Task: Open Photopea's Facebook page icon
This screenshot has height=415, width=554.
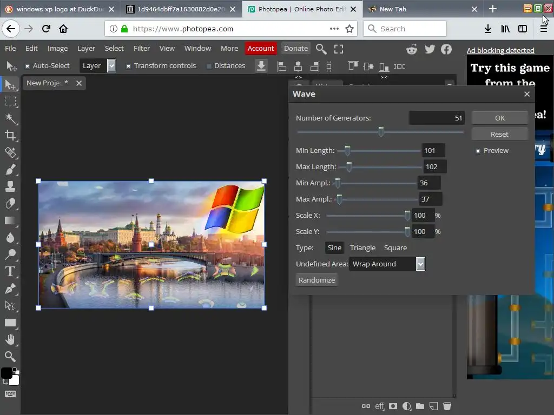Action: click(446, 49)
